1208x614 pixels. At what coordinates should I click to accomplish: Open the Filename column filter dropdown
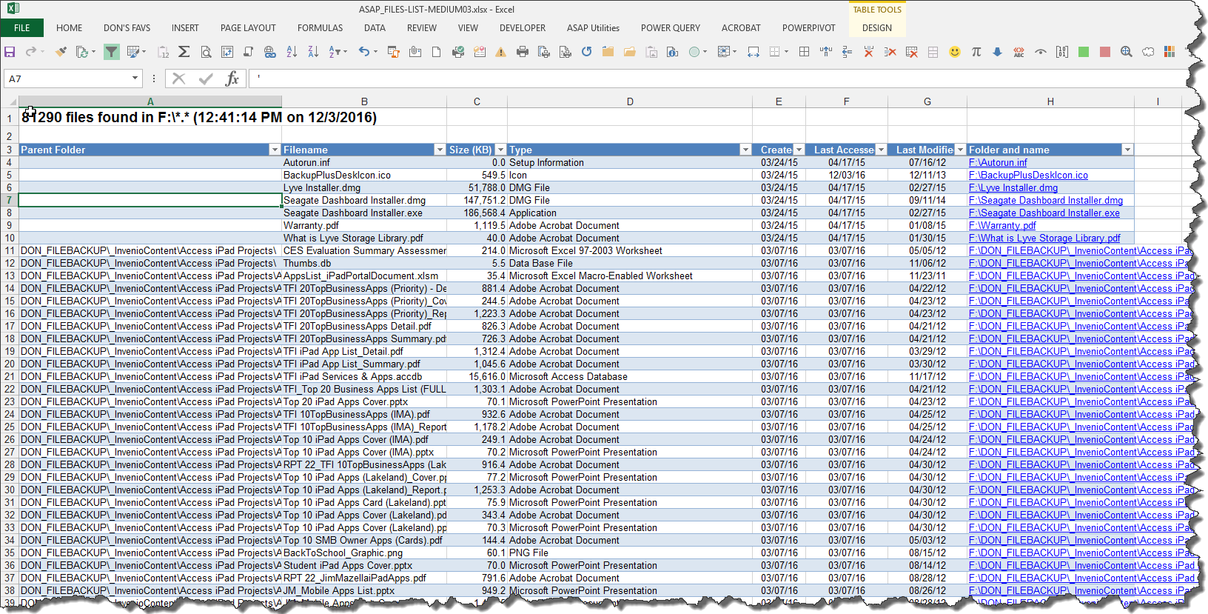tap(440, 150)
